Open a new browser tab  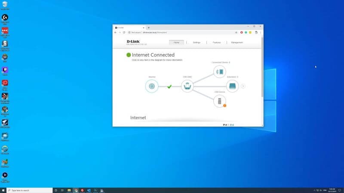pos(149,27)
